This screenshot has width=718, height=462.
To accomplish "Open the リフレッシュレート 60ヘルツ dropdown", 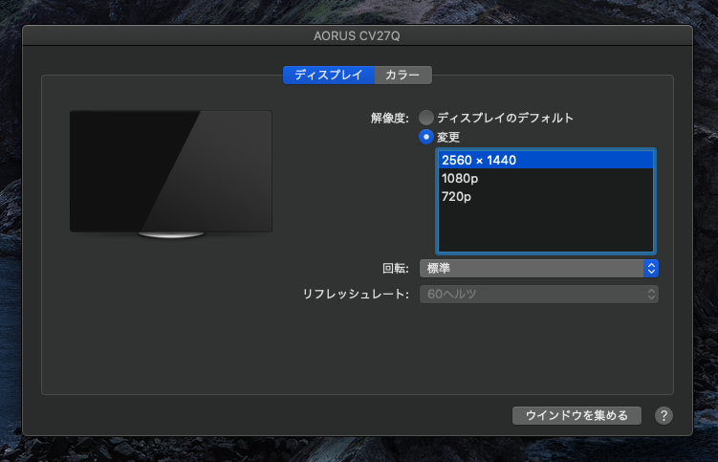I will point(539,294).
